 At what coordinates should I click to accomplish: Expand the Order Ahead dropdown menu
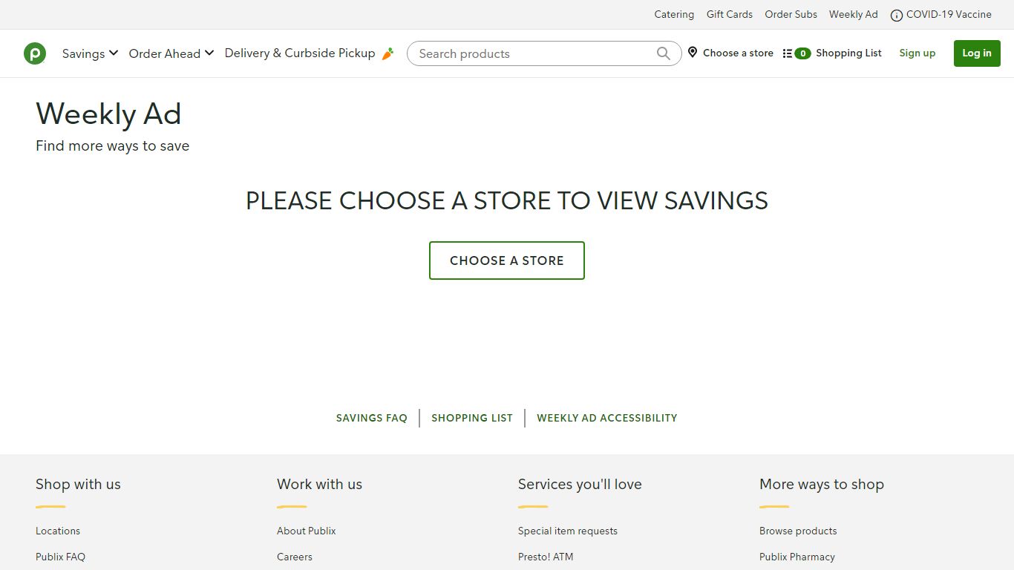171,53
